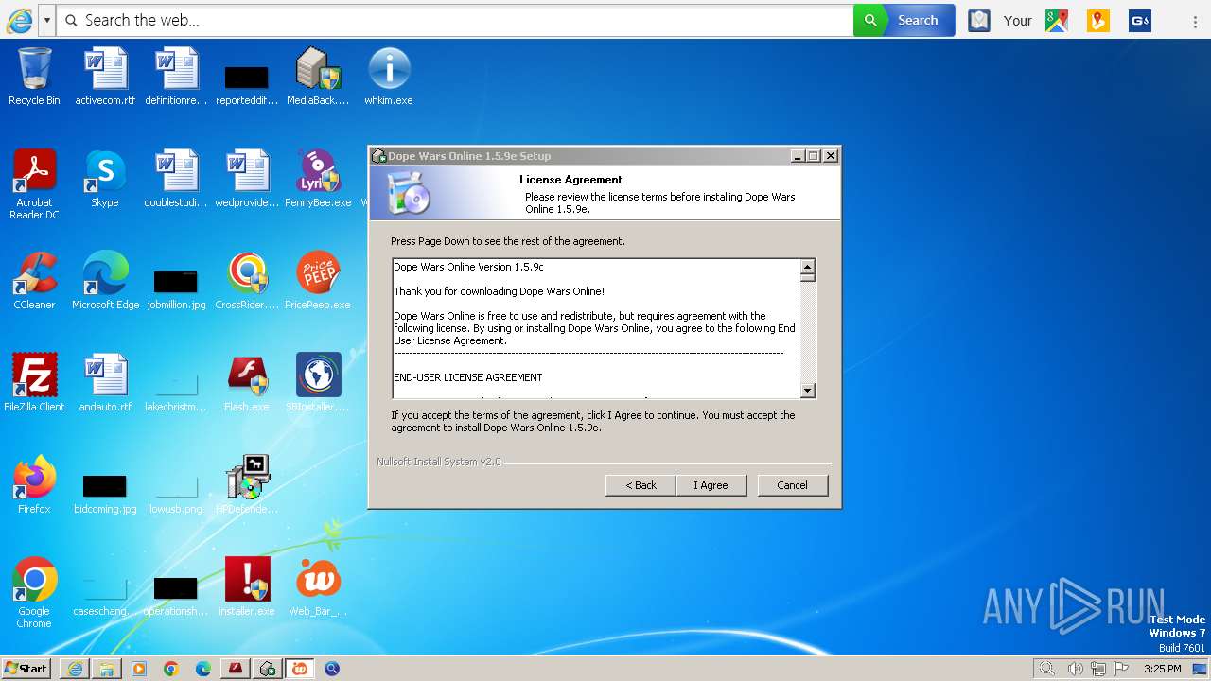Viewport: 1211px width, 681px height.
Task: Click the magnifier icon in the system tray
Action: point(1046,669)
